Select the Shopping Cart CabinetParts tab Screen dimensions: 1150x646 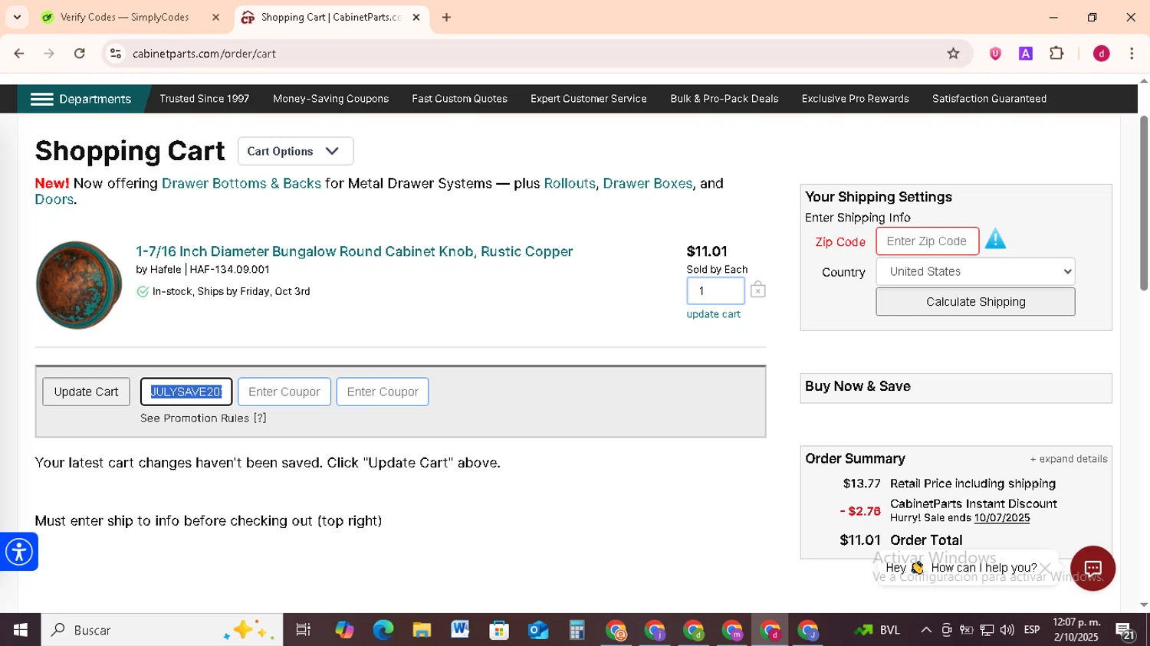click(330, 17)
